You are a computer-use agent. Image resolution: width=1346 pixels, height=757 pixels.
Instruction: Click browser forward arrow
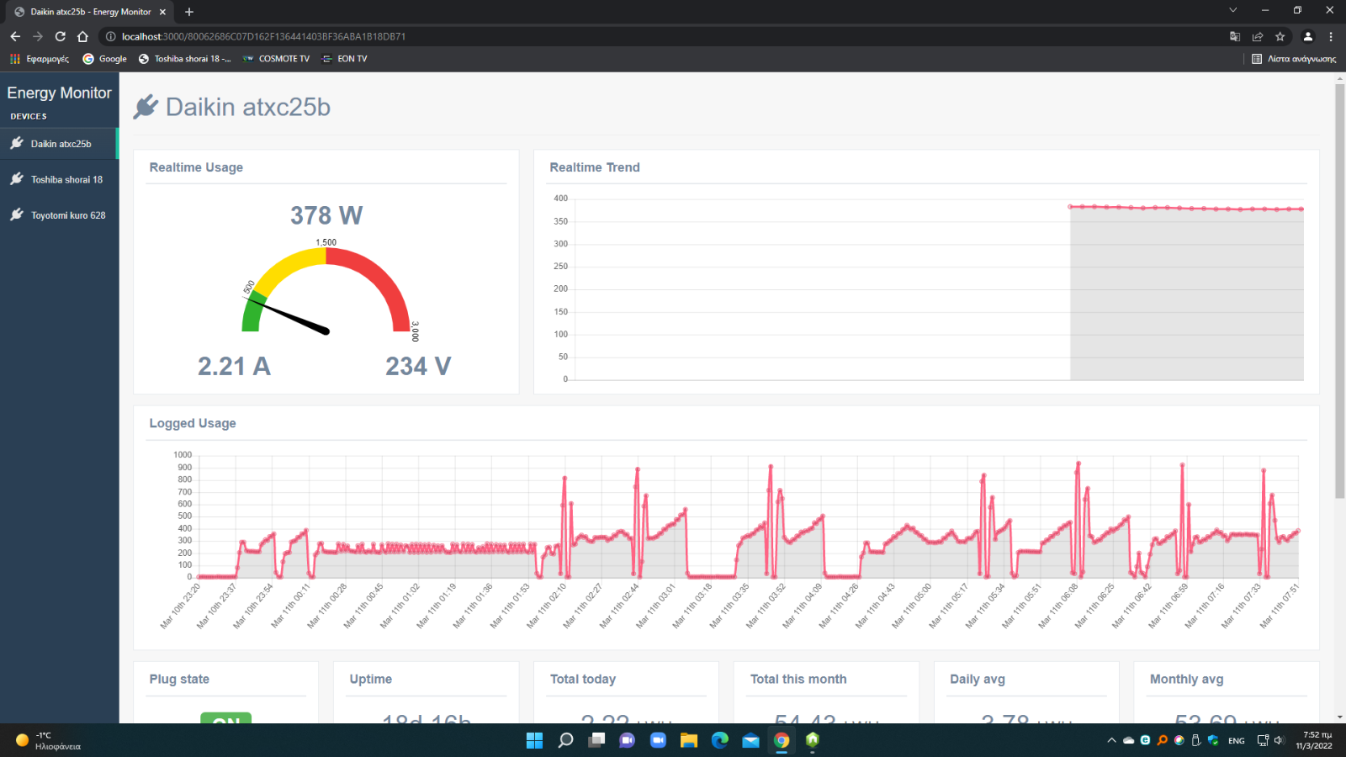(x=38, y=36)
